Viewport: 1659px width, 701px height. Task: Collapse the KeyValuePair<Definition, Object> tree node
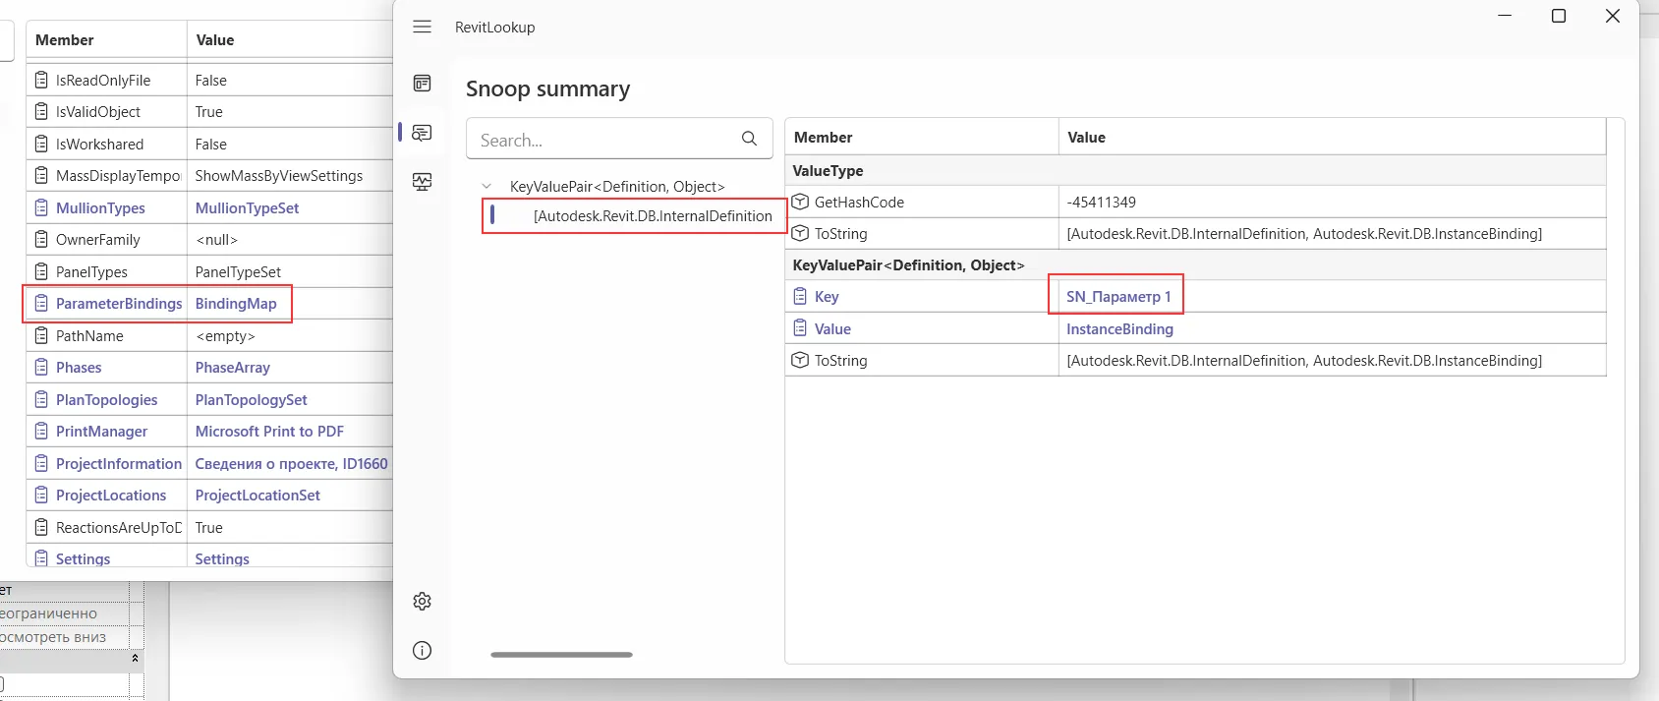click(486, 186)
